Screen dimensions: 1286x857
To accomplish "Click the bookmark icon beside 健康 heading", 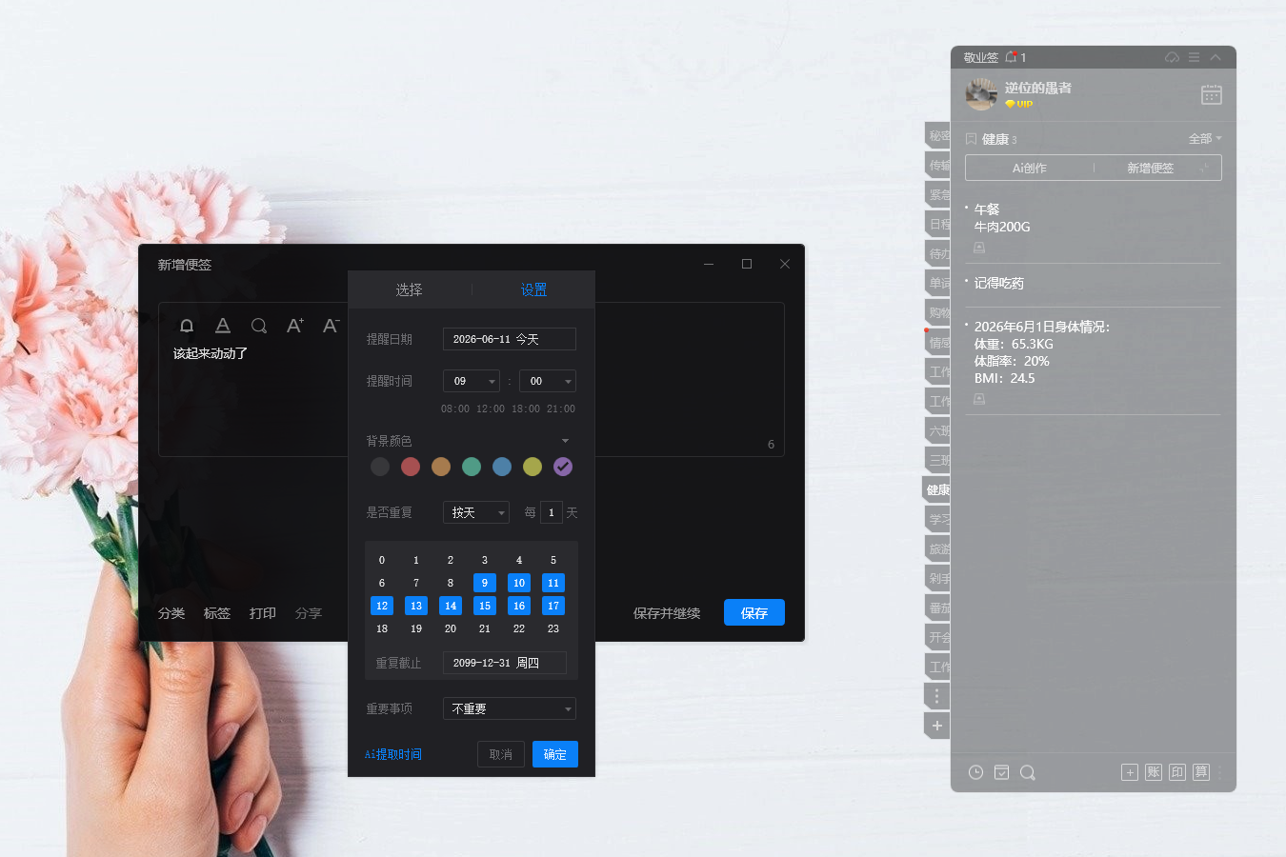I will tap(972, 139).
